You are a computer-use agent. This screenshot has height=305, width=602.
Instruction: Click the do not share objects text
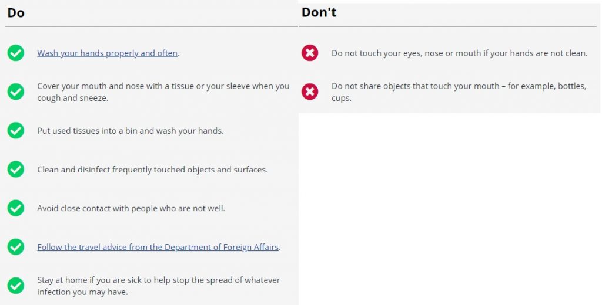click(x=459, y=92)
